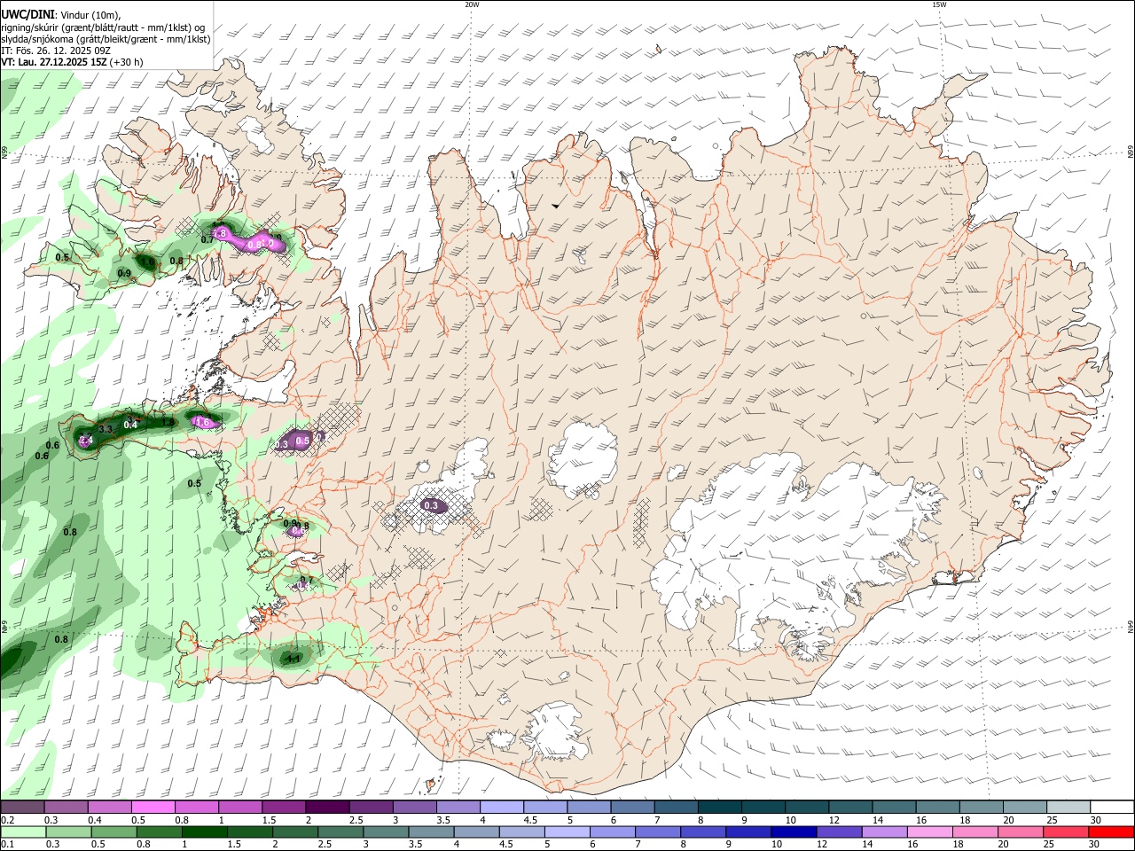Image resolution: width=1135 pixels, height=851 pixels.
Task: Click the 20W longitude label at top
Action: (472, 4)
